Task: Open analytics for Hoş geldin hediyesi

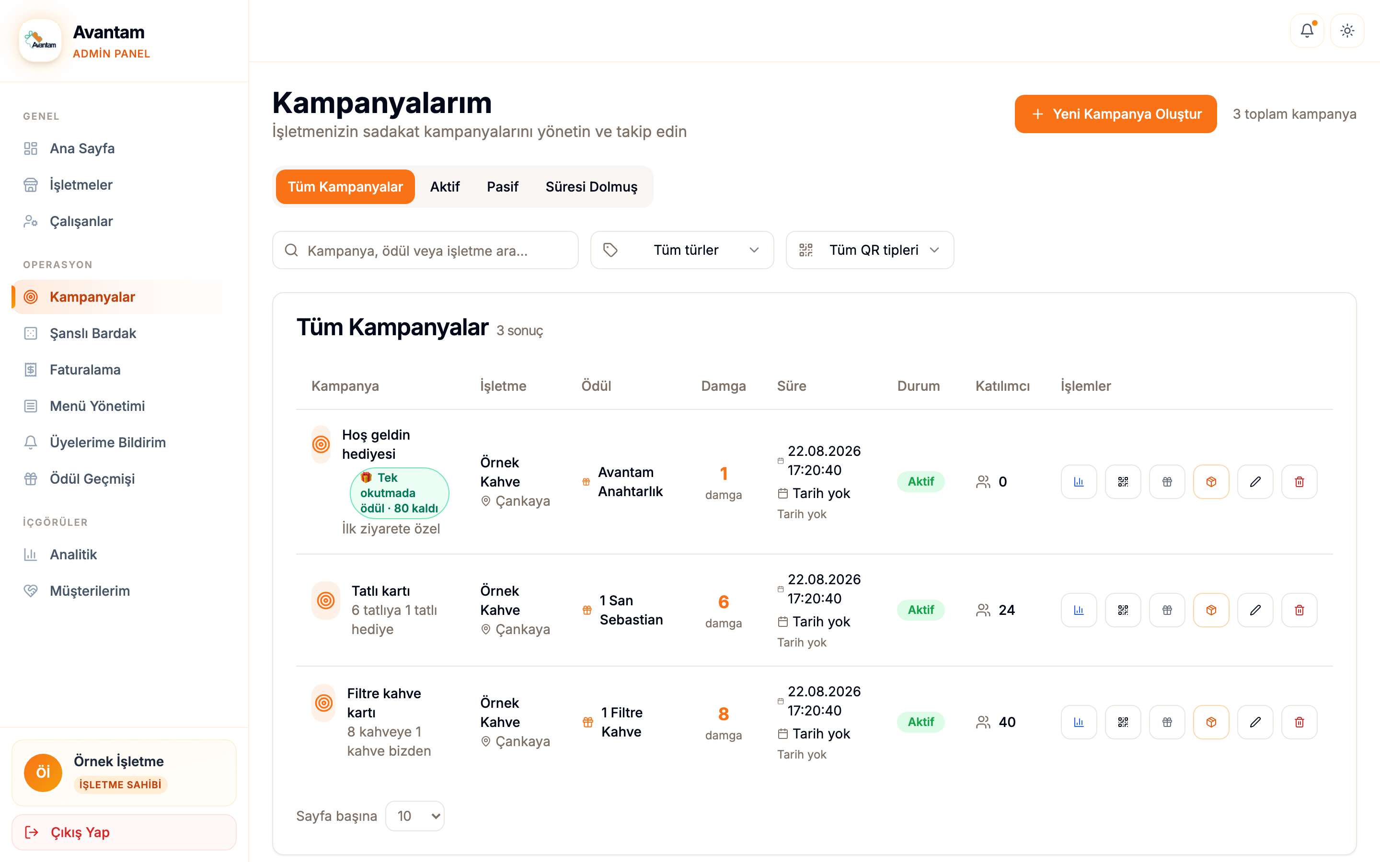Action: point(1078,482)
